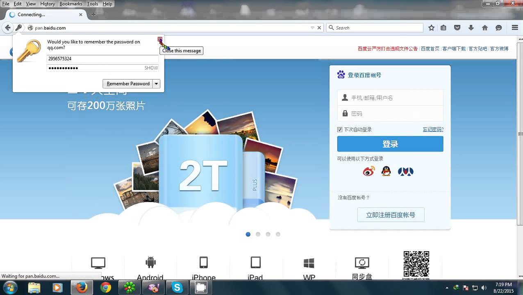Open the 官方贴吧 link

point(478,48)
